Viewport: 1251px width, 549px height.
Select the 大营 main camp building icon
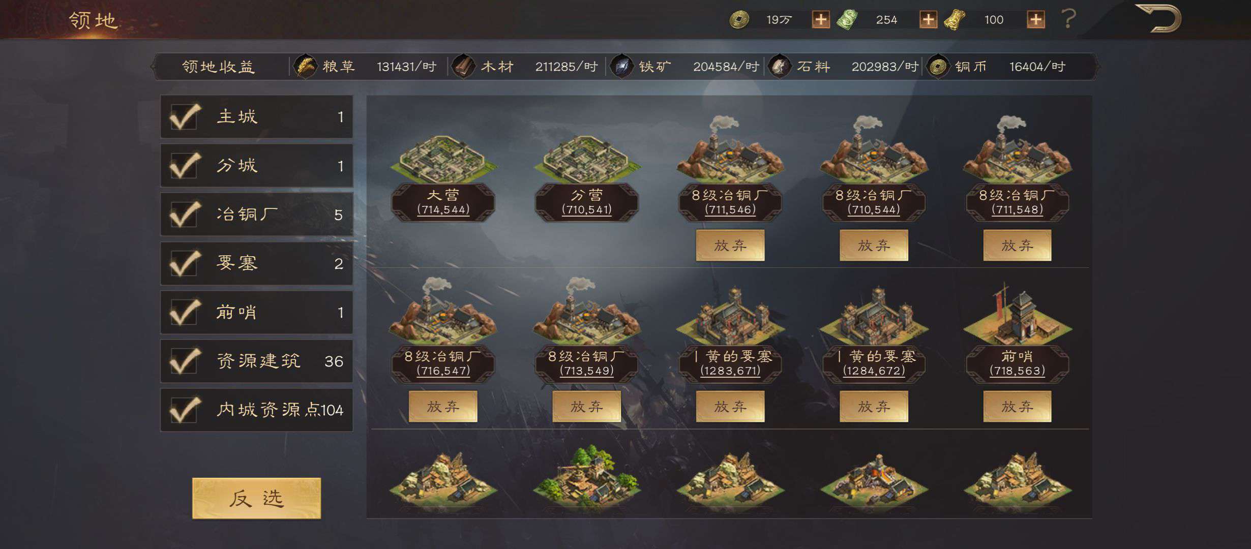(x=443, y=159)
